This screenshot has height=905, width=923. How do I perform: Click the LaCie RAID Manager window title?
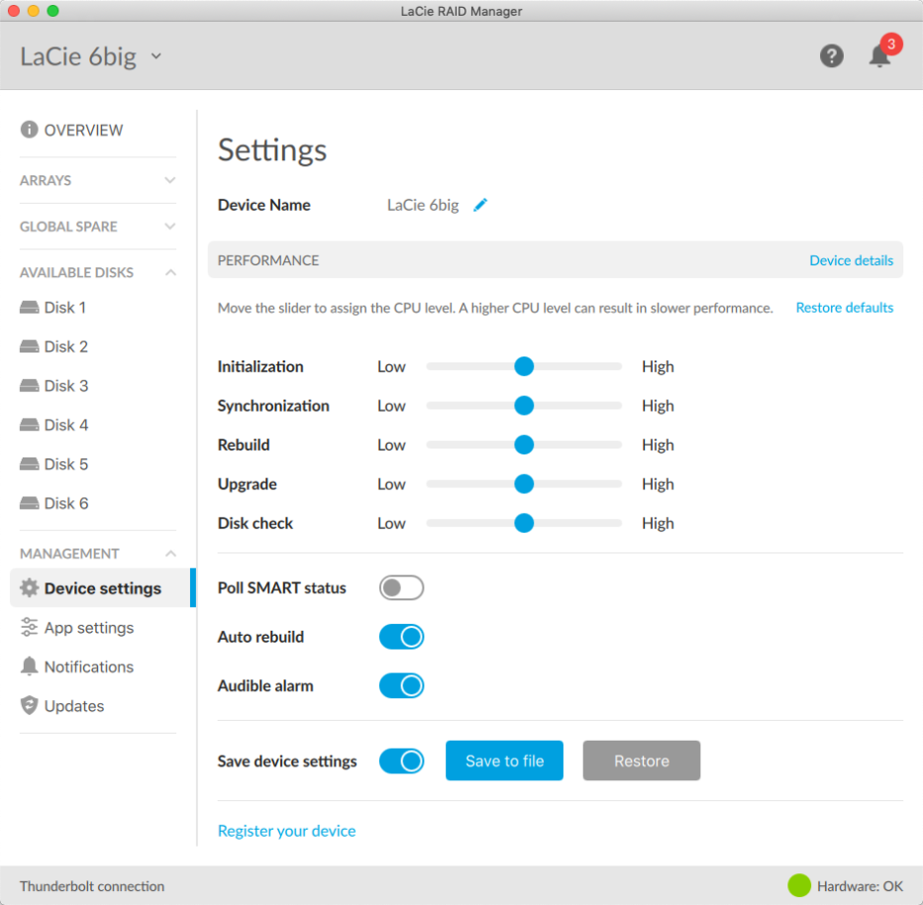[461, 11]
